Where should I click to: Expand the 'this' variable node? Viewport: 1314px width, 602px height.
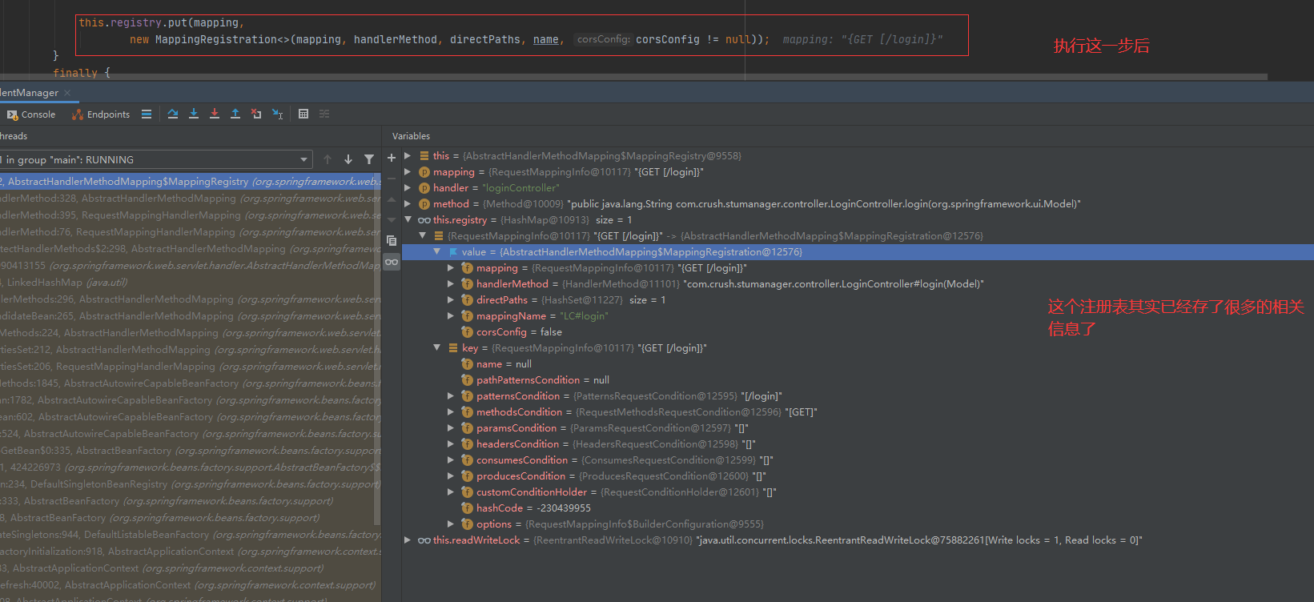[408, 155]
